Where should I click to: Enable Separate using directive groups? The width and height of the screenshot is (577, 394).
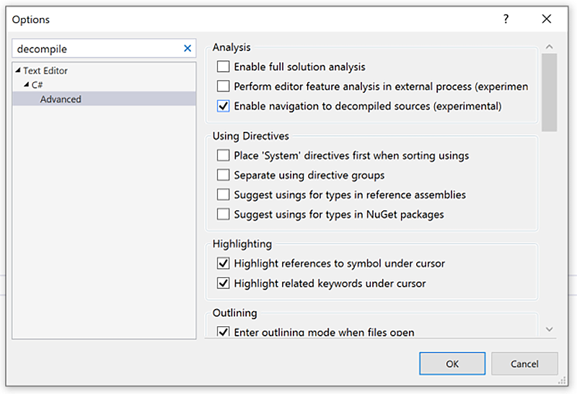(x=224, y=175)
